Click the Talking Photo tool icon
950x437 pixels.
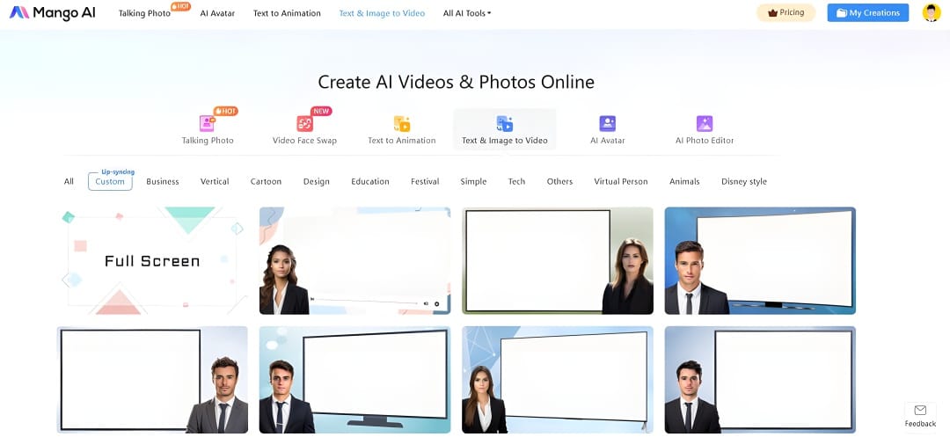coord(207,124)
